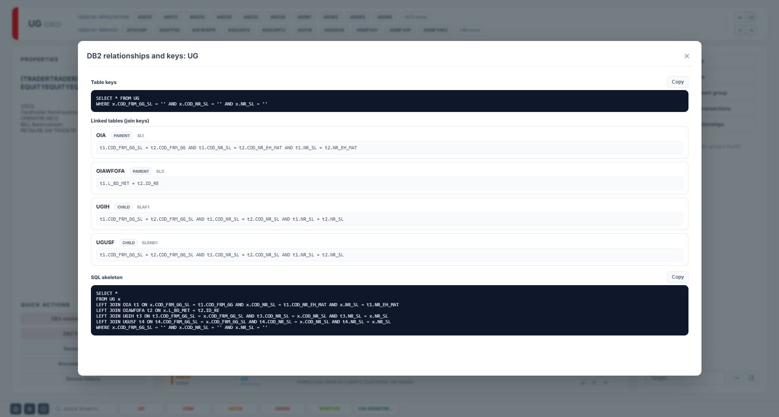Copy the Table keys query

678,82
